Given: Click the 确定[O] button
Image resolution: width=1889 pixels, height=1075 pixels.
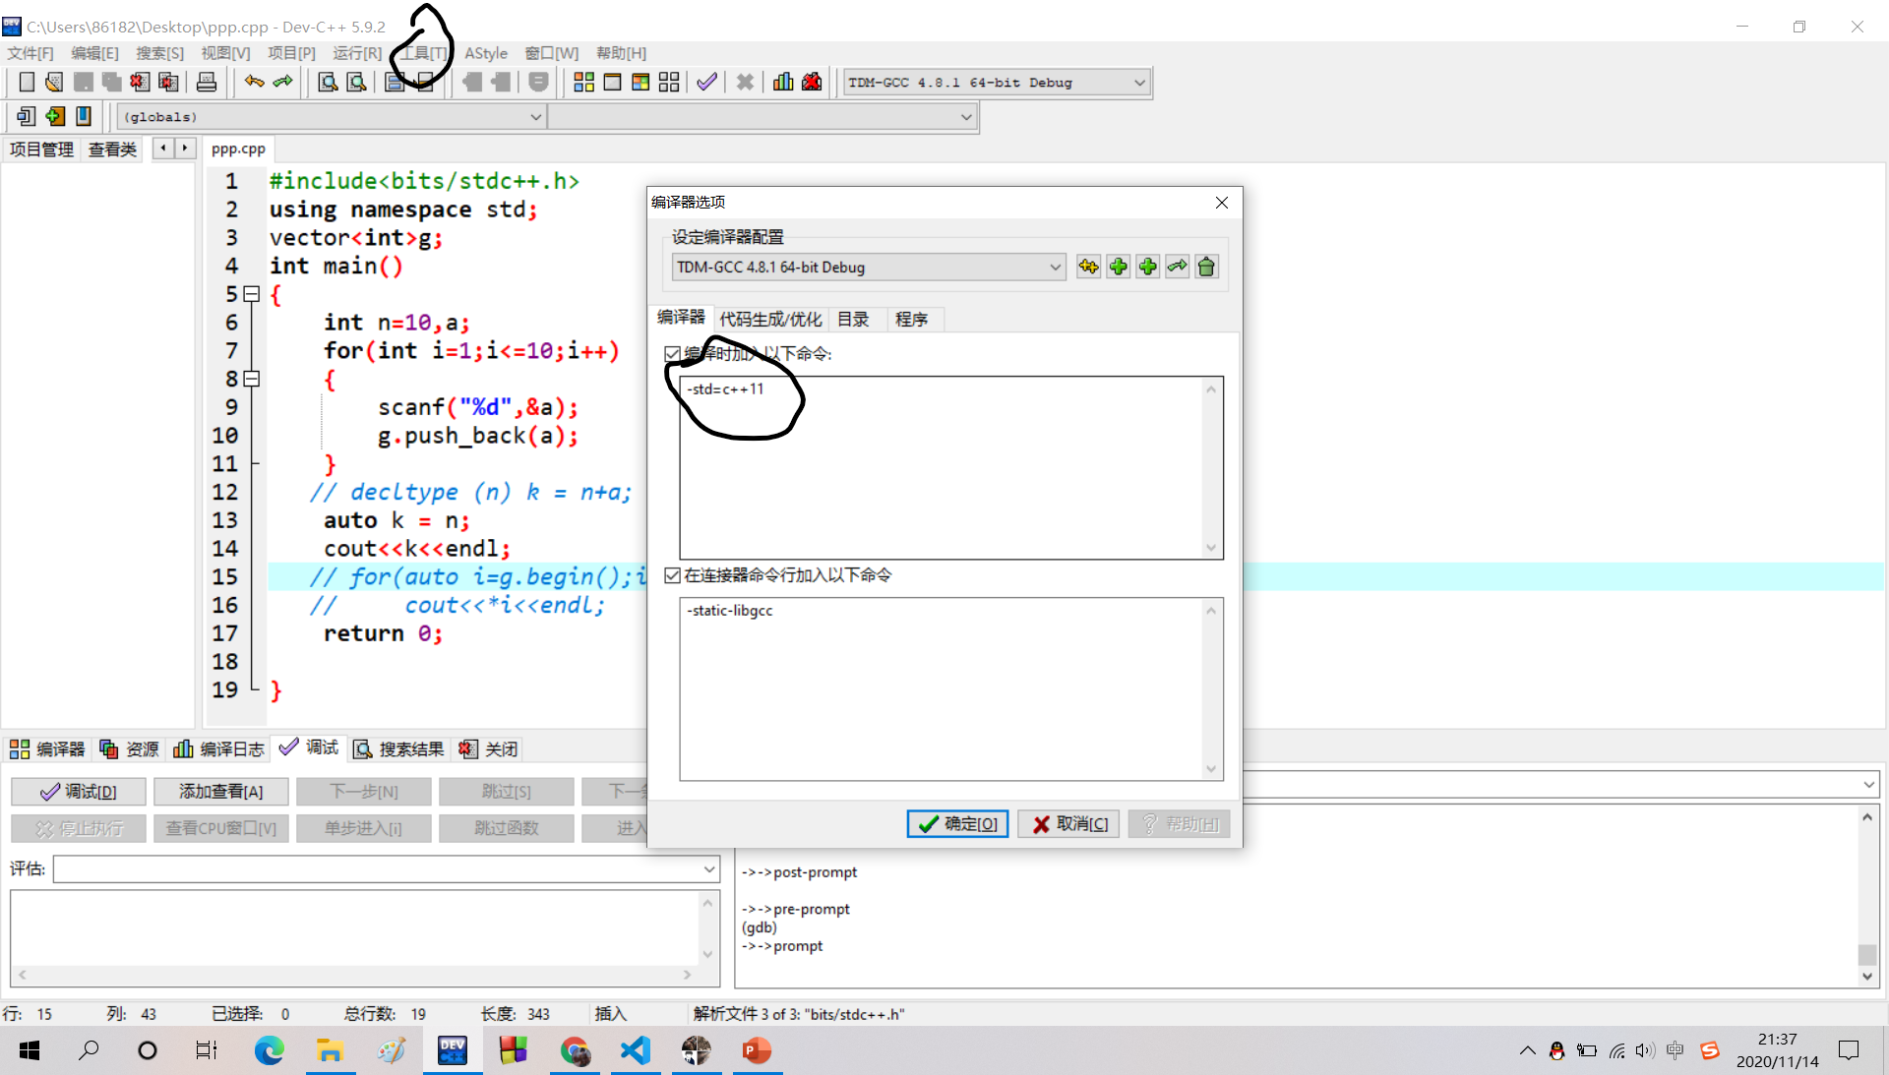Looking at the screenshot, I should pyautogui.click(x=956, y=824).
